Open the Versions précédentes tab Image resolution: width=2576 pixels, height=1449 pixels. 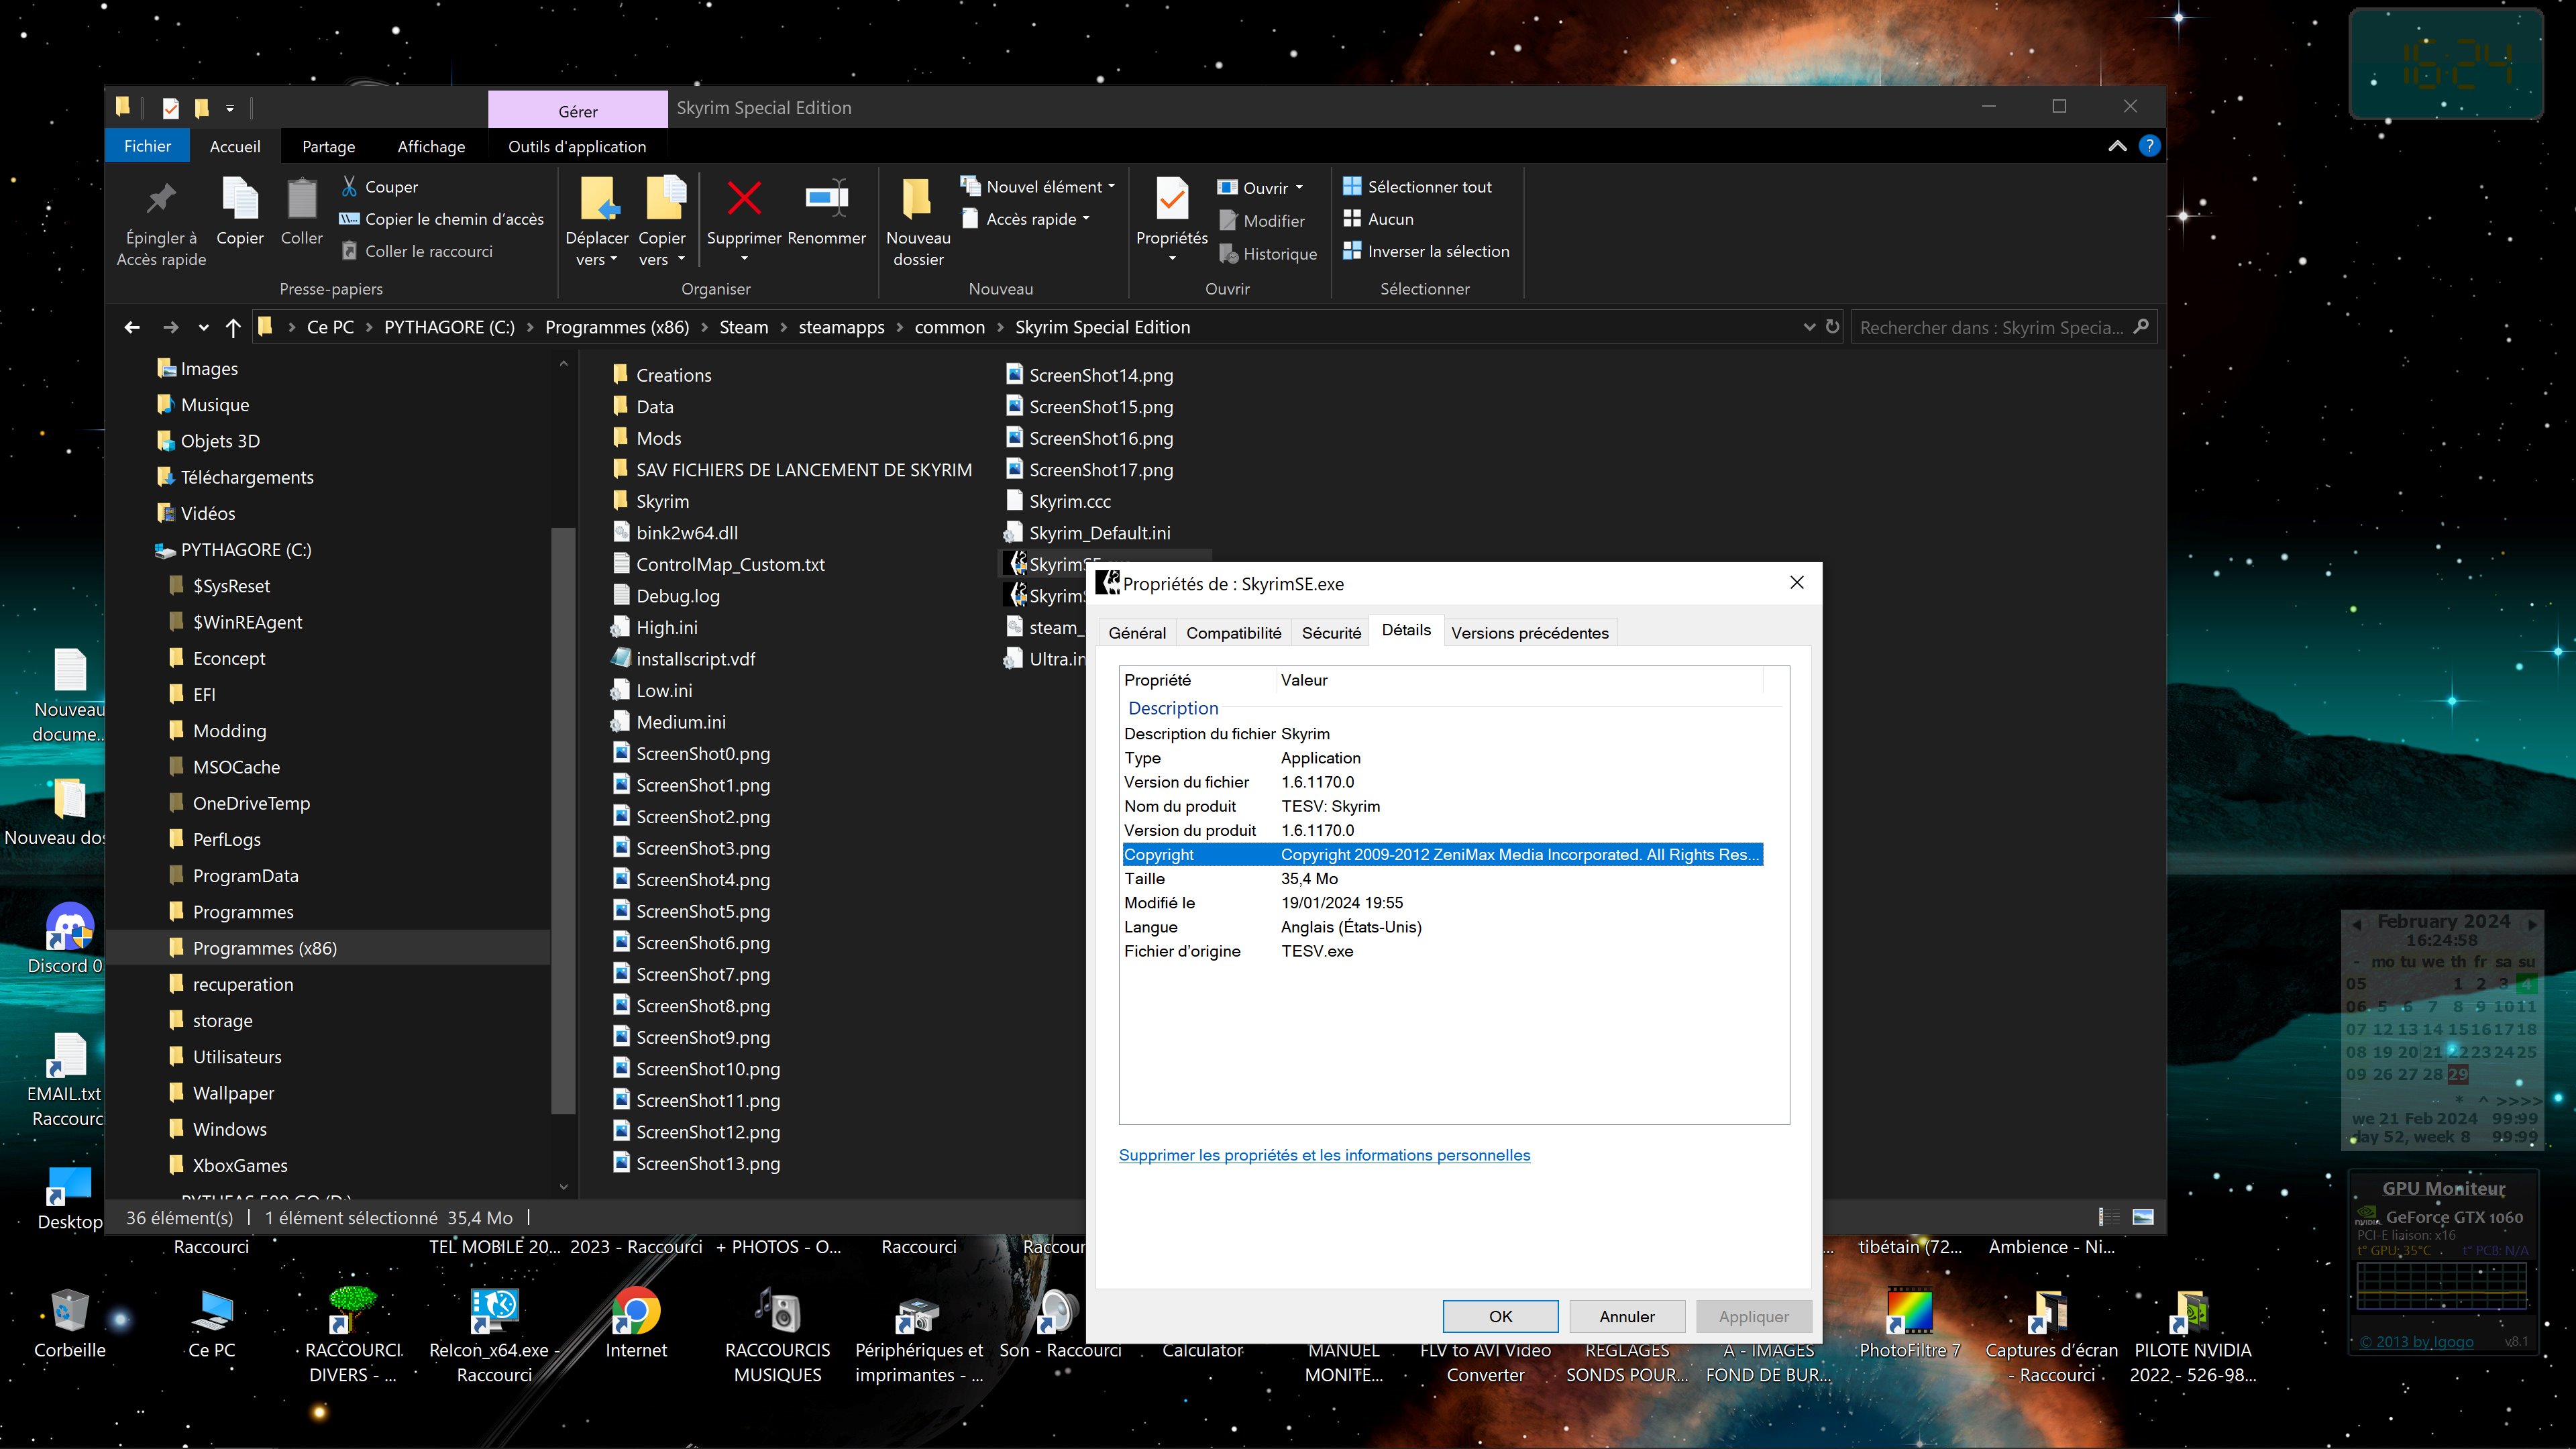click(x=1529, y=633)
